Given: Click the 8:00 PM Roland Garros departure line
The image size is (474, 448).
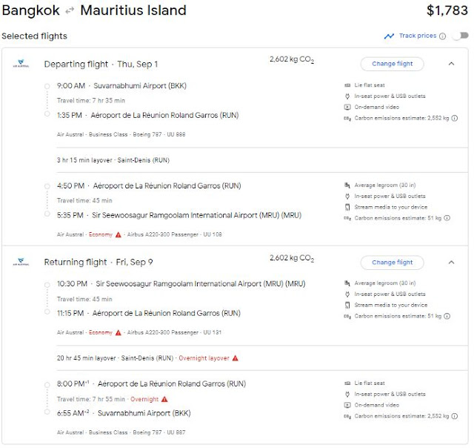Looking at the screenshot, I should click(x=151, y=383).
